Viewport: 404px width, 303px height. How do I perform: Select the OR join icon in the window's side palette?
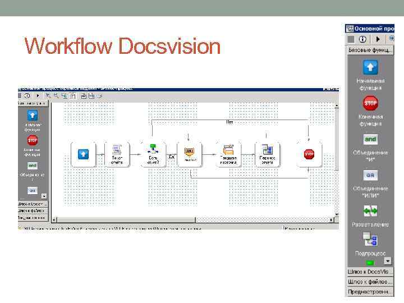coord(32,190)
